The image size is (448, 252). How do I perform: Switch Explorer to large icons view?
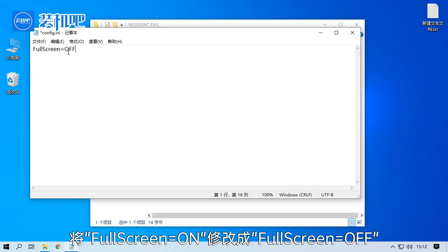359,223
